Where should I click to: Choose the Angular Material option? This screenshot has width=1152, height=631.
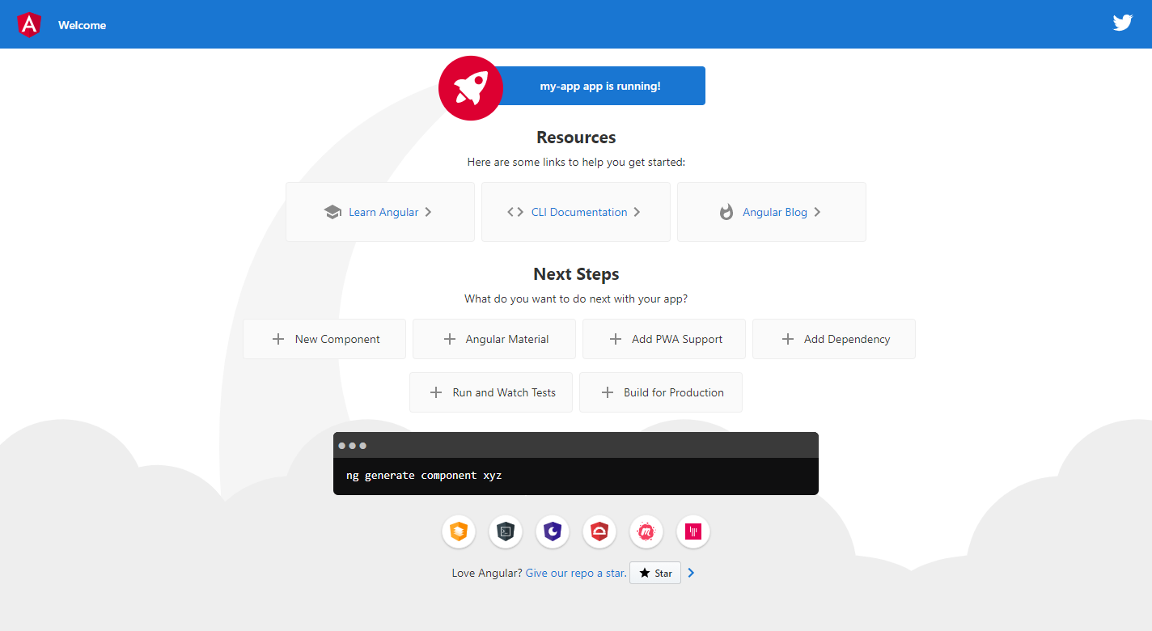pos(494,339)
